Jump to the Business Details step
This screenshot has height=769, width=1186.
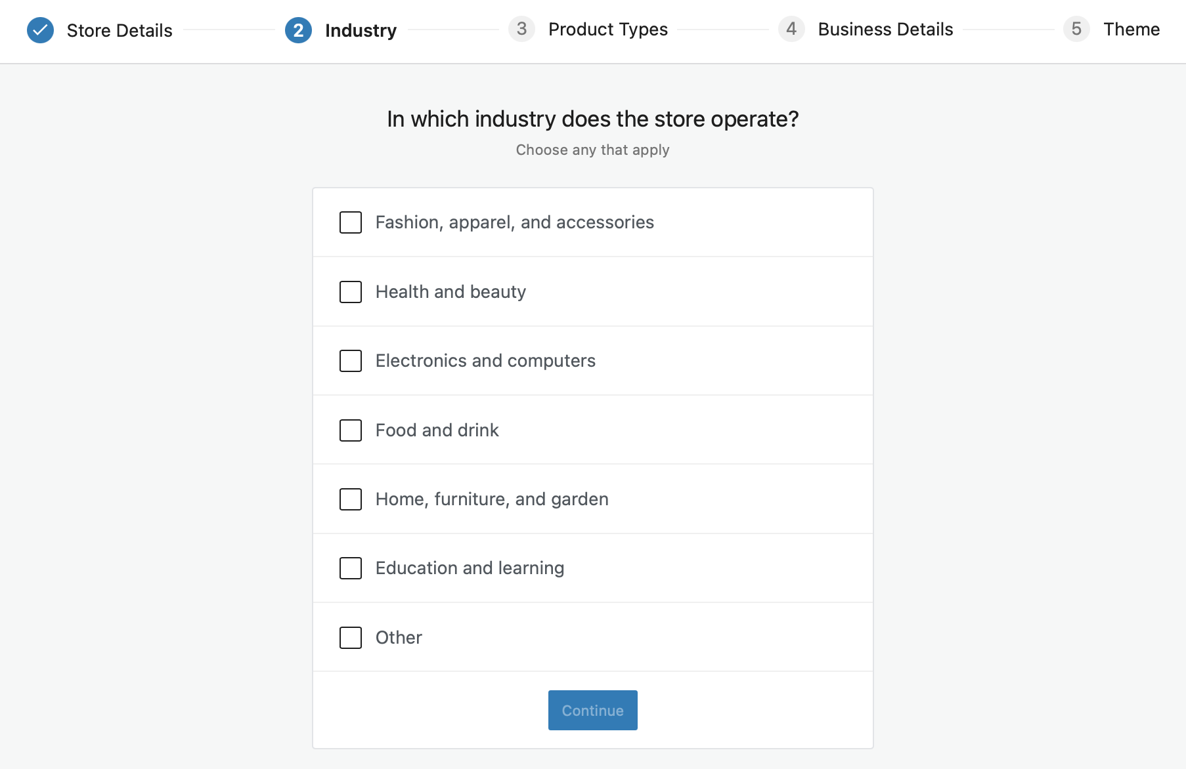click(x=885, y=30)
